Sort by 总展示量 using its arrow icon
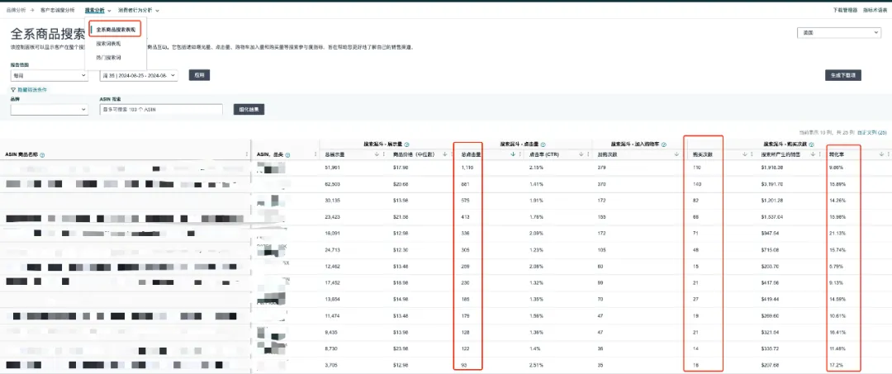This screenshot has height=374, width=892. [377, 154]
